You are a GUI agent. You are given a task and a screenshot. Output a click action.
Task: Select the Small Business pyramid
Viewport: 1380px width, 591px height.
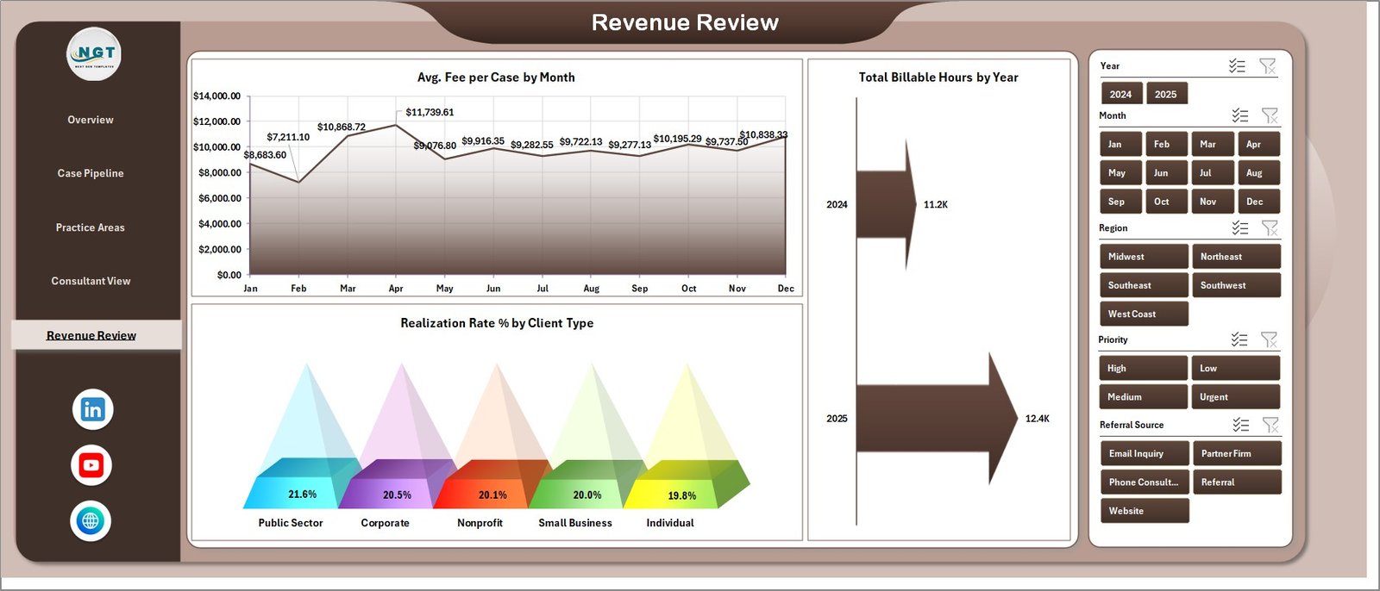(x=587, y=437)
